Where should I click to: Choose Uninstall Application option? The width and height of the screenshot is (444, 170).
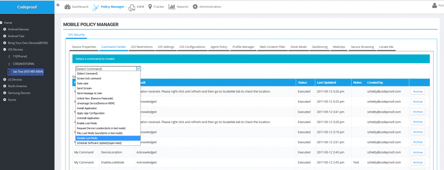(x=108, y=118)
